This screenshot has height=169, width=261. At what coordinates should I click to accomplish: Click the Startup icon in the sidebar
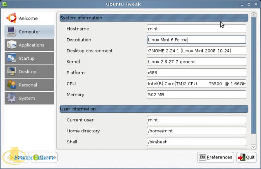tap(11, 58)
